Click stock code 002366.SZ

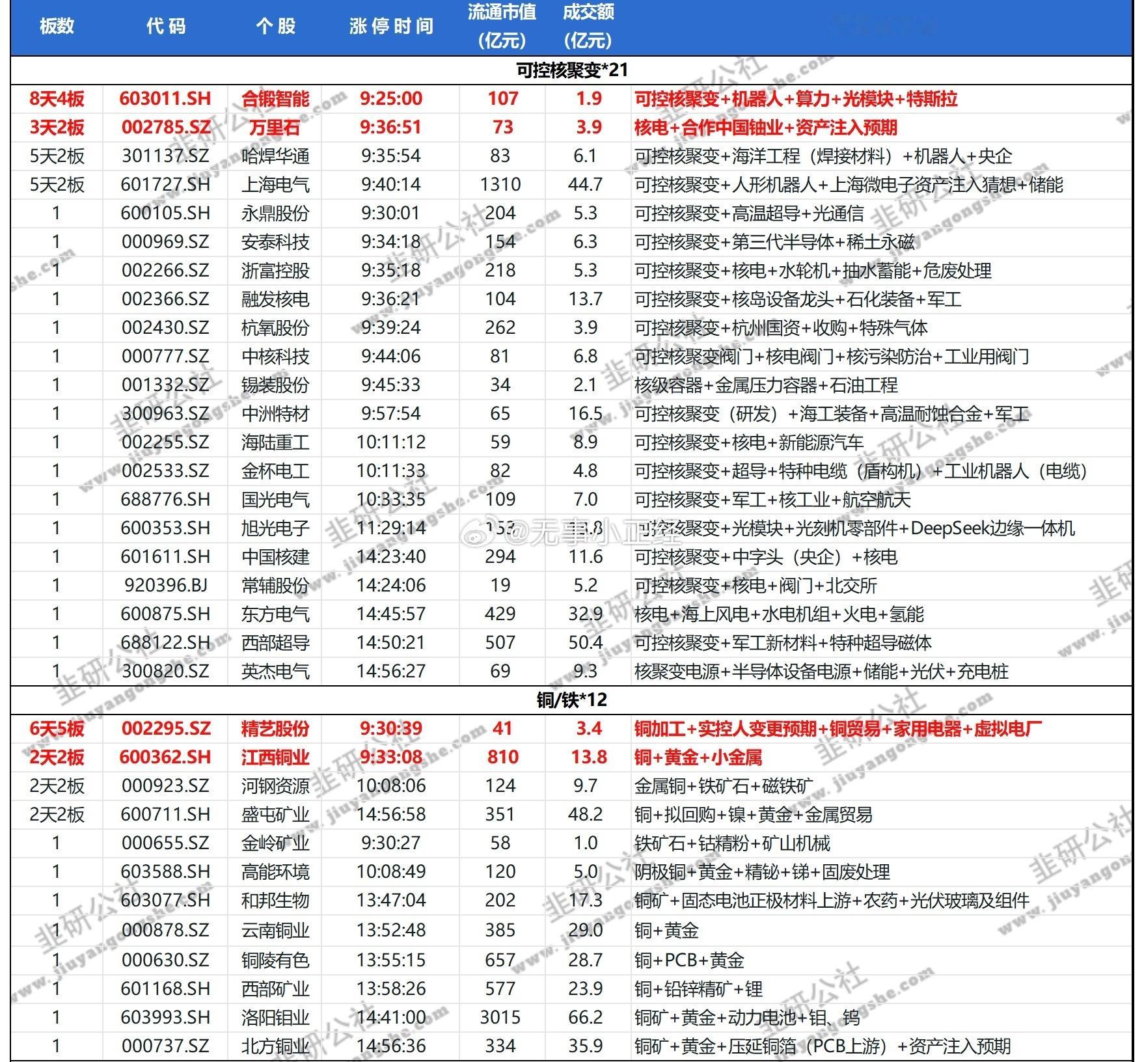[165, 299]
